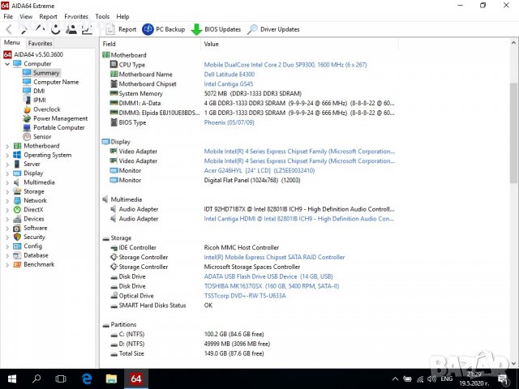
Task: Open the Sensor tree item
Action: (37, 137)
